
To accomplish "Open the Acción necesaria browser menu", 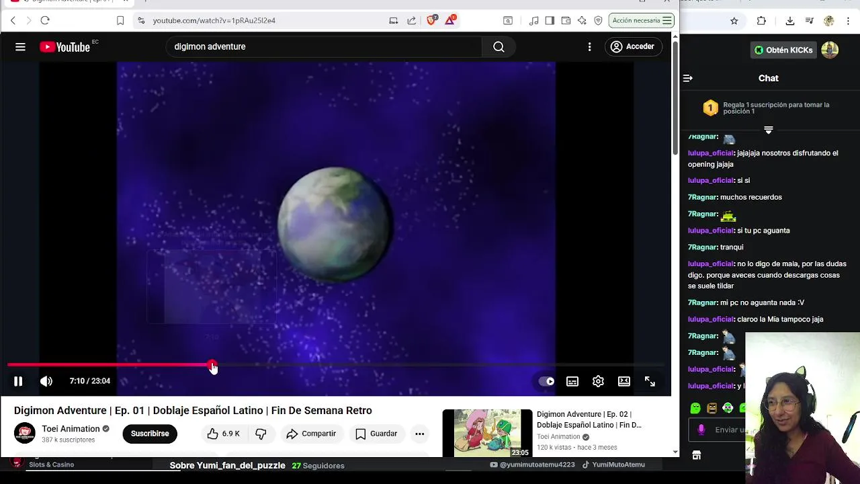I will click(x=642, y=20).
